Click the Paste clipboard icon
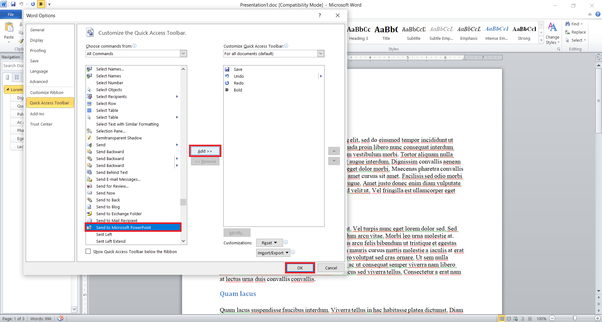The width and height of the screenshot is (602, 322). 9,28
